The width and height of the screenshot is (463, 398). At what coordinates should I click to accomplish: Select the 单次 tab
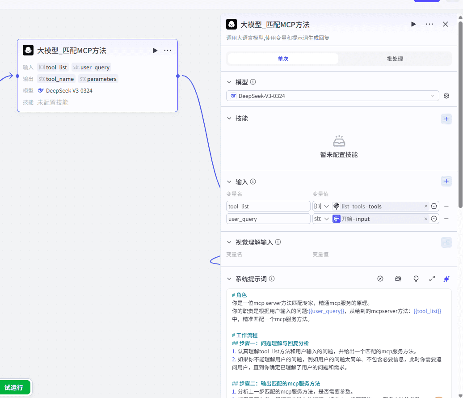tap(283, 59)
